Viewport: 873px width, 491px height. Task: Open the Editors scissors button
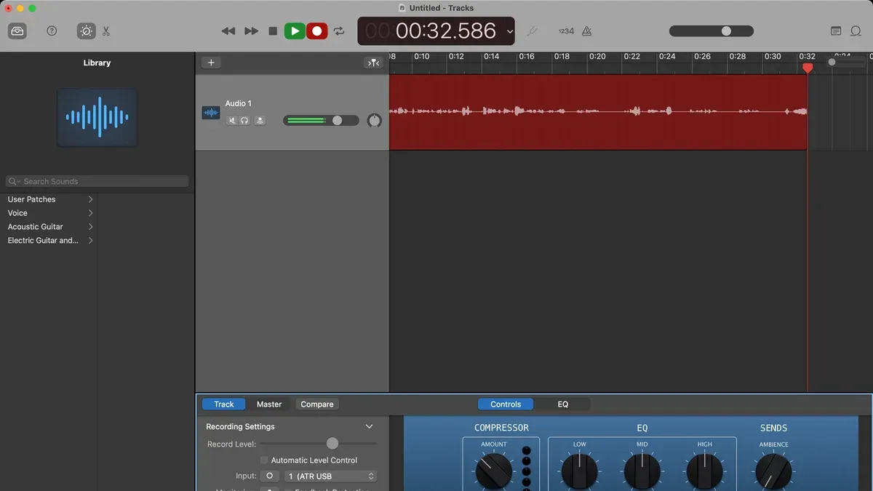coord(106,31)
